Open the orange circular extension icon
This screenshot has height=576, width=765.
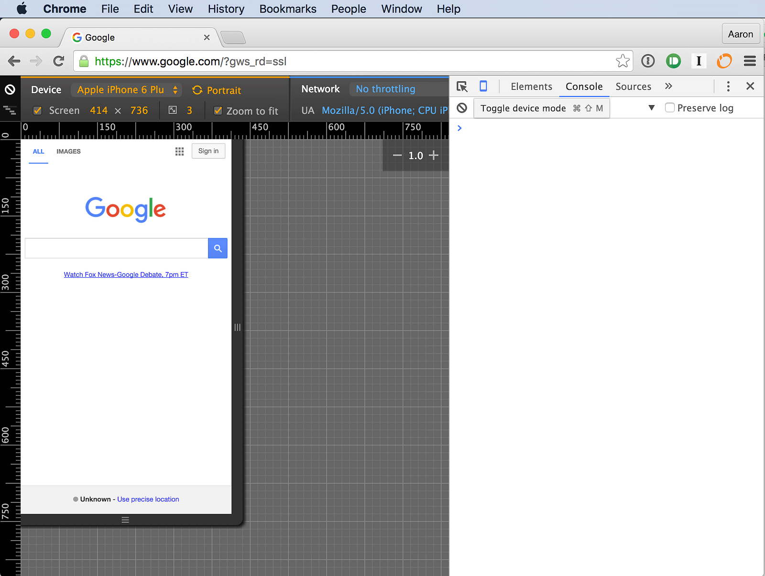click(x=724, y=61)
